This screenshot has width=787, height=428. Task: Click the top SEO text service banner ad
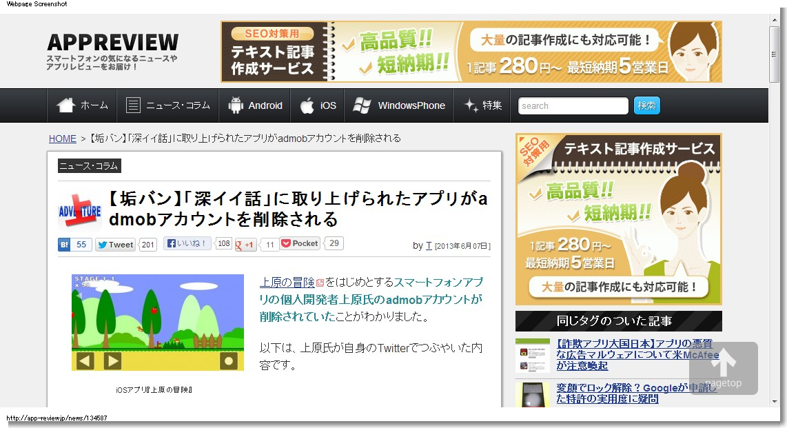coord(471,52)
